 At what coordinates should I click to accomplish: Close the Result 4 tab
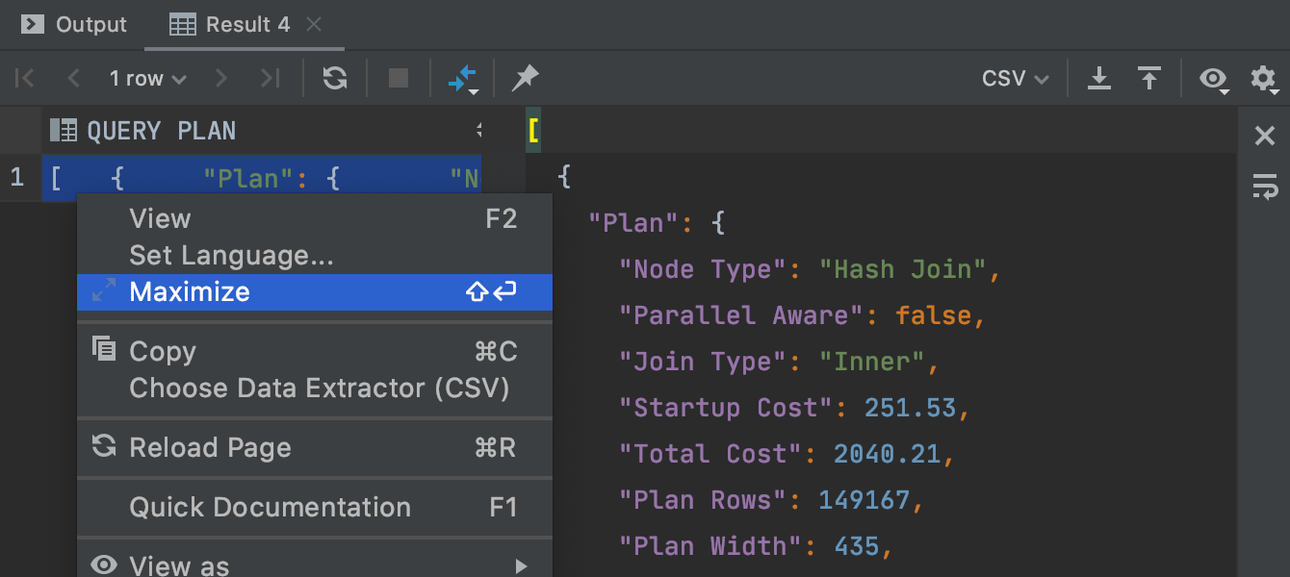(314, 24)
